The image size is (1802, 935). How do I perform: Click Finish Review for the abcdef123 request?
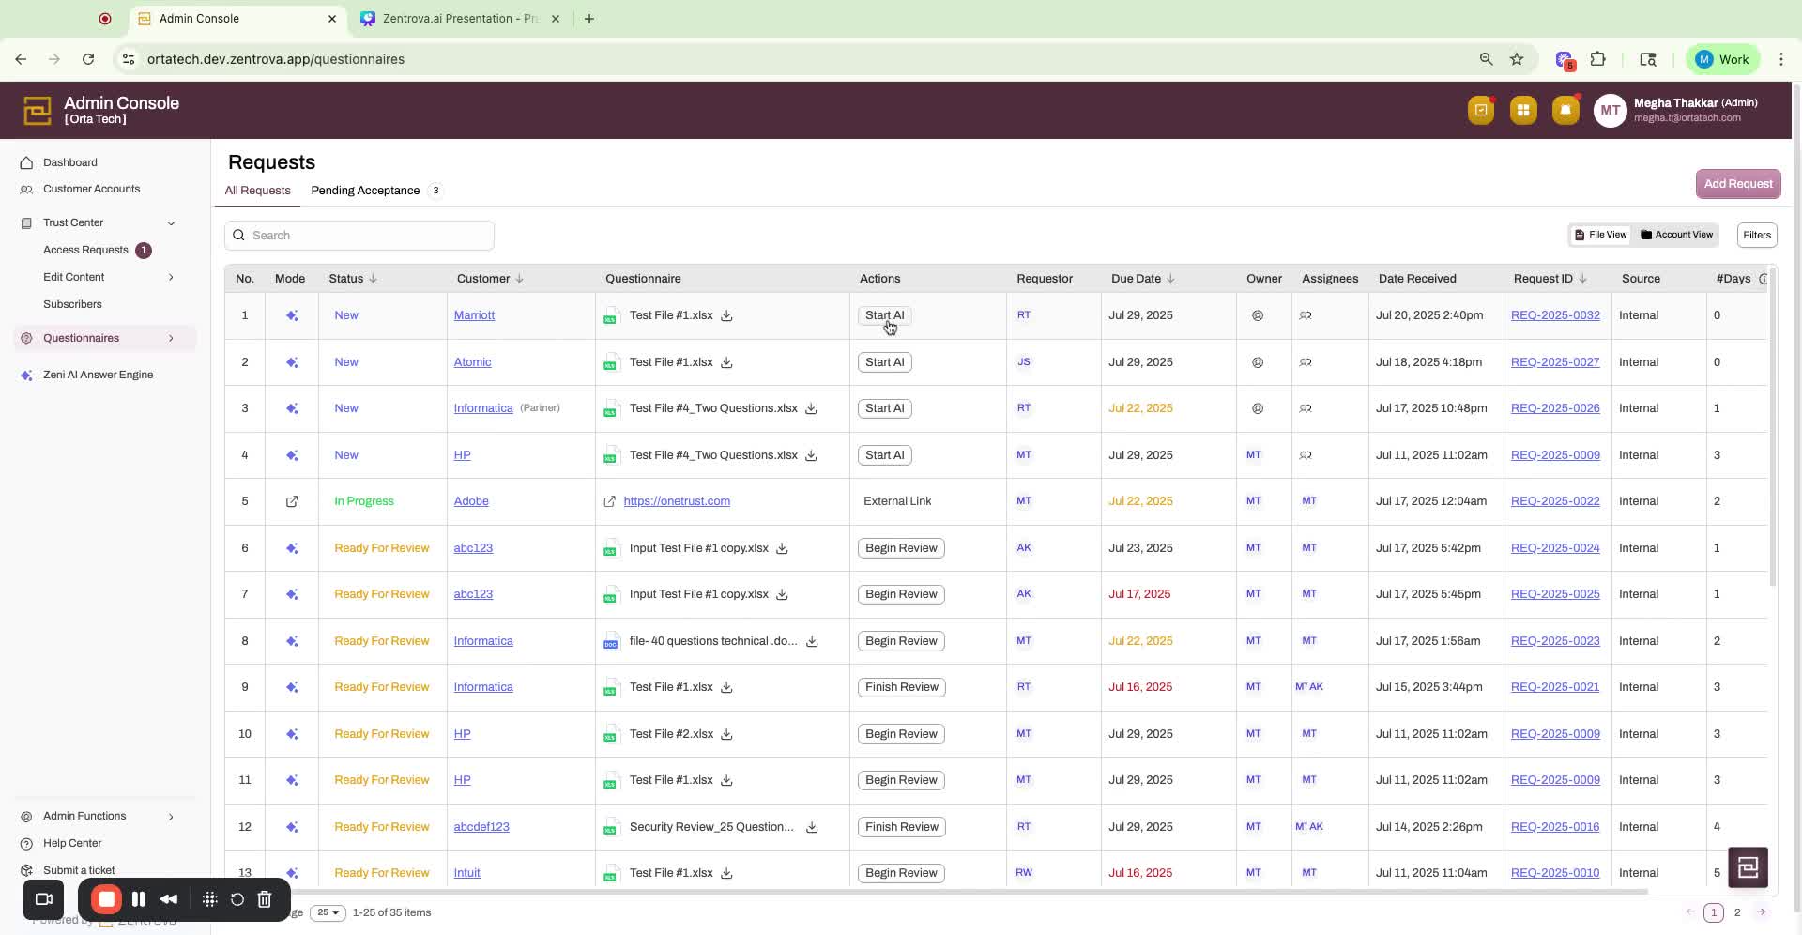click(901, 827)
